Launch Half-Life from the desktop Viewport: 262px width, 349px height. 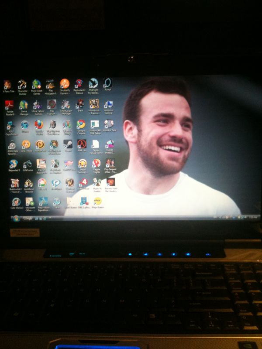click(82, 144)
